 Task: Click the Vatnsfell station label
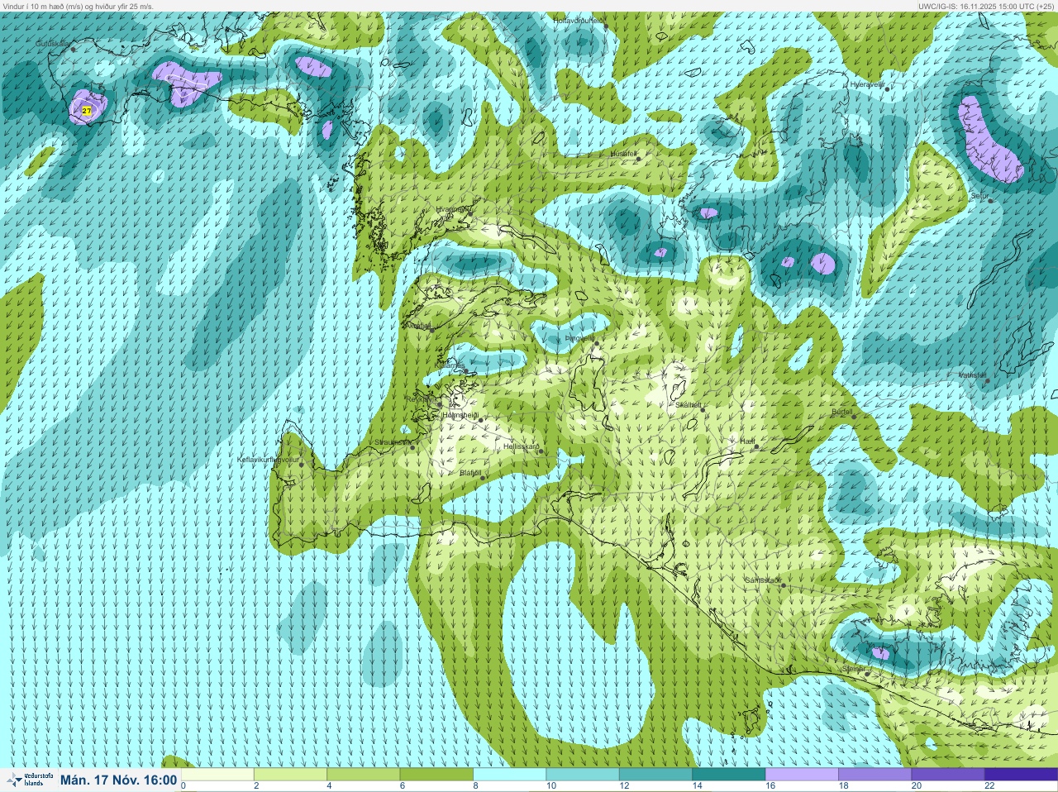point(972,375)
